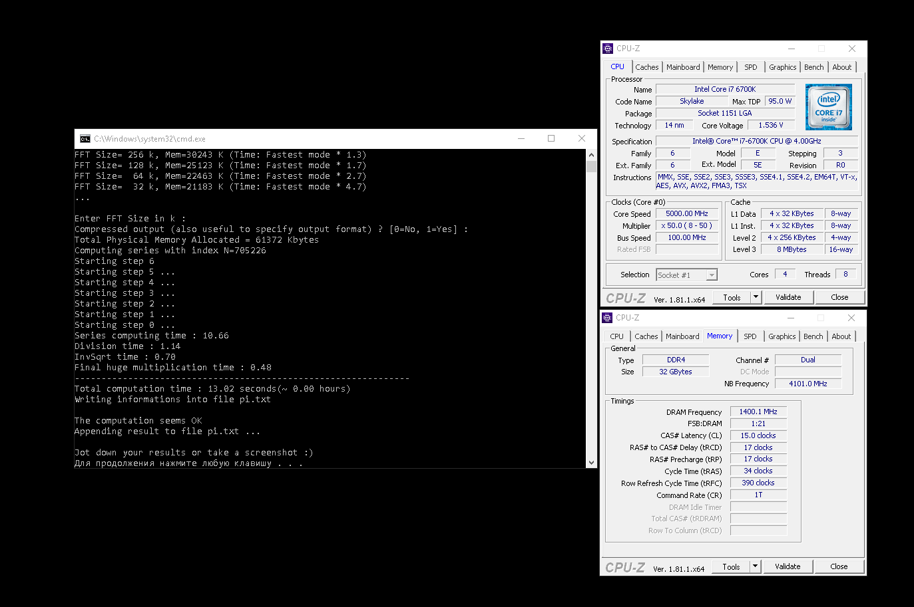Switch to Caches tab in upper CPU-Z
Image resolution: width=914 pixels, height=607 pixels.
[x=646, y=67]
